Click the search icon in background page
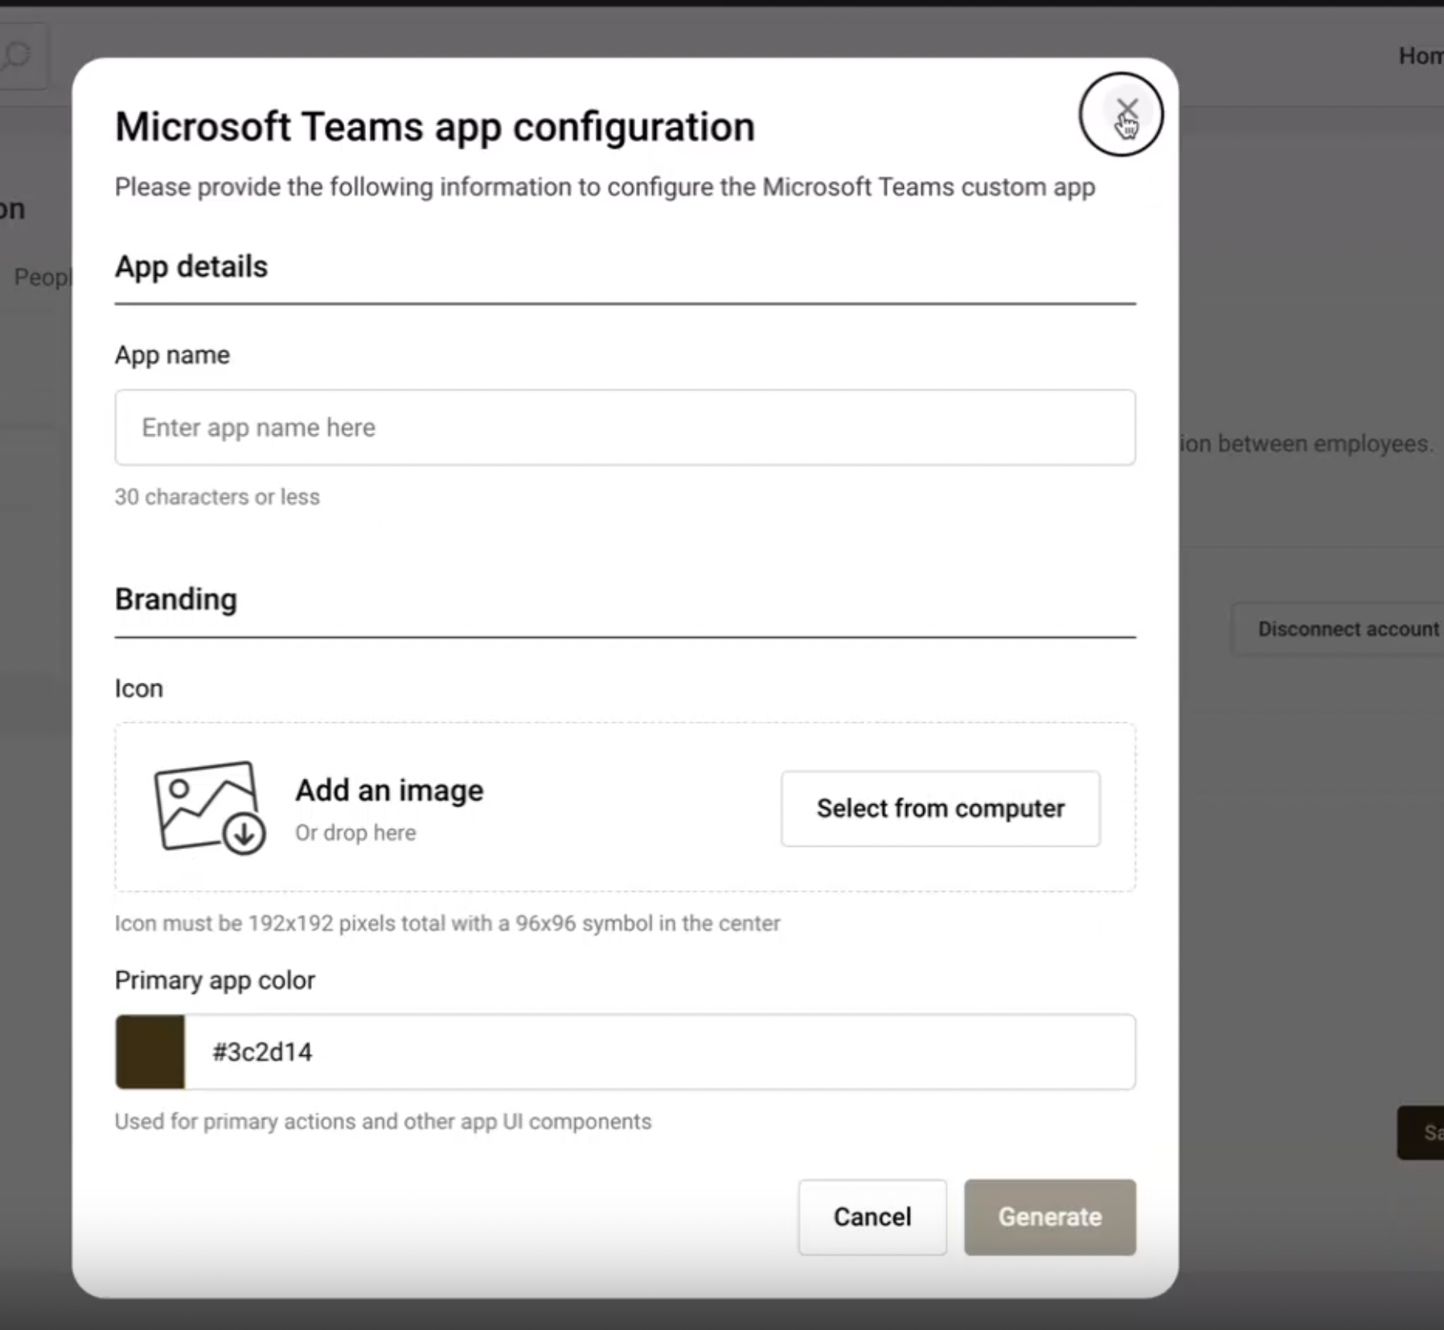This screenshot has width=1444, height=1330. click(x=16, y=55)
